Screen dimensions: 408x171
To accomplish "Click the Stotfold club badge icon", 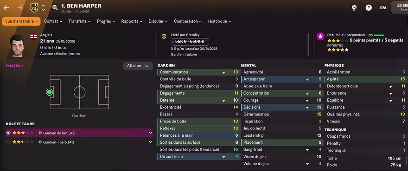I will click(x=34, y=7).
